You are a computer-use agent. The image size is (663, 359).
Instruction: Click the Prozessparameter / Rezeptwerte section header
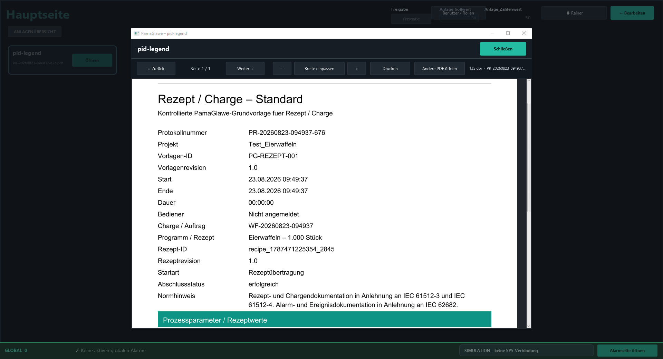pos(324,319)
